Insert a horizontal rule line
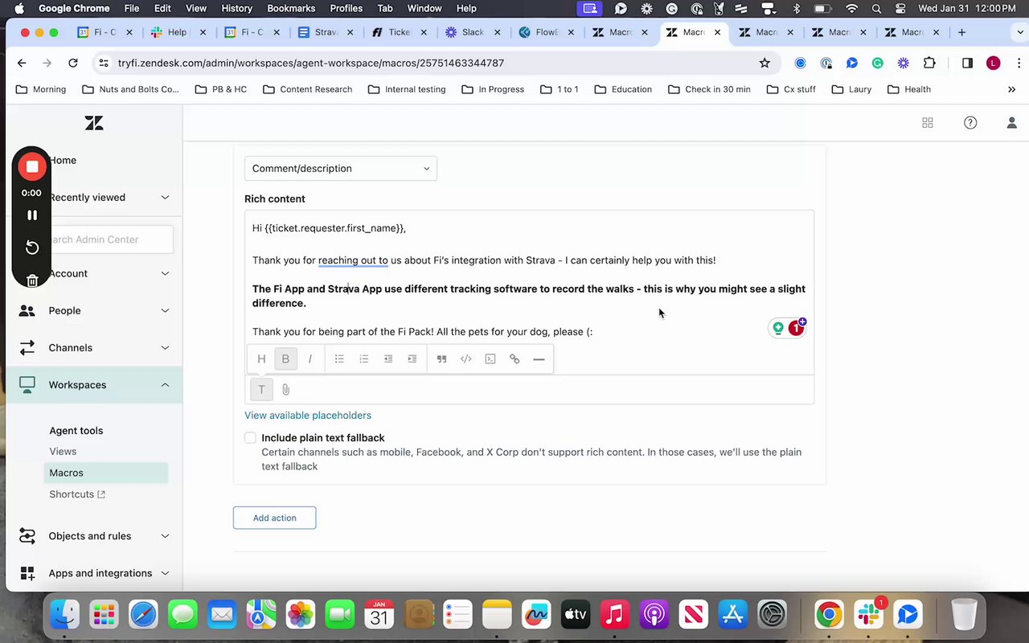The image size is (1029, 643). [539, 359]
